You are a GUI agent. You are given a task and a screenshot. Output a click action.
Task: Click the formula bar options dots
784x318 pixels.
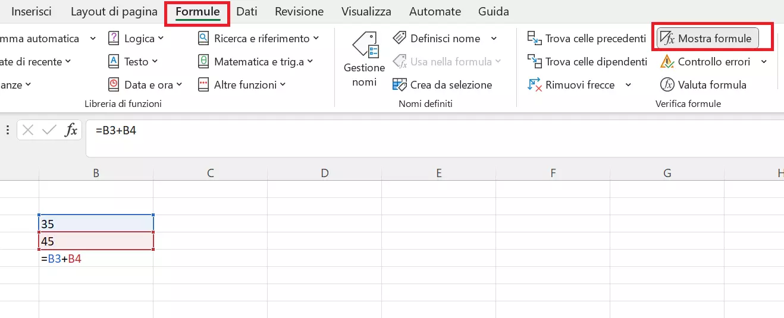tap(7, 130)
